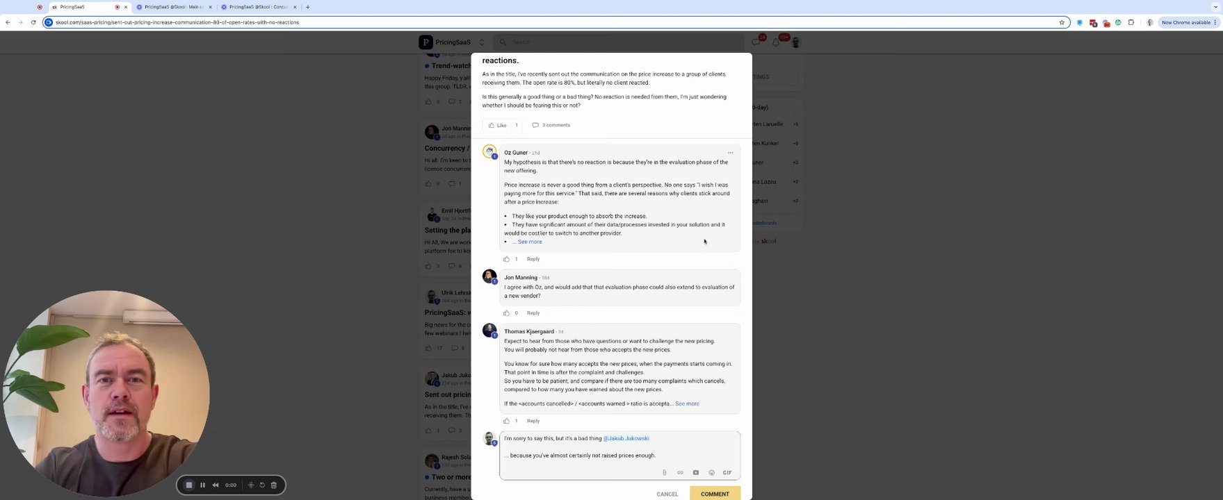Open Thomas Kjaergaard's avatar in comments
Viewport: 1223px width, 500px height.
489,331
